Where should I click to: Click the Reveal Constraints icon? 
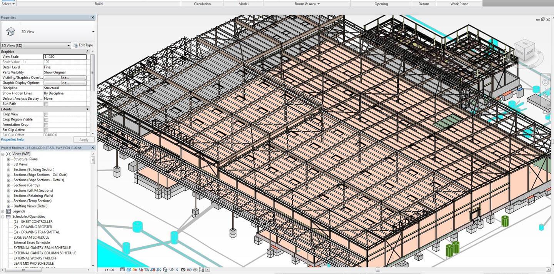point(201,270)
